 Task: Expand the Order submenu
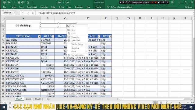point(77,51)
